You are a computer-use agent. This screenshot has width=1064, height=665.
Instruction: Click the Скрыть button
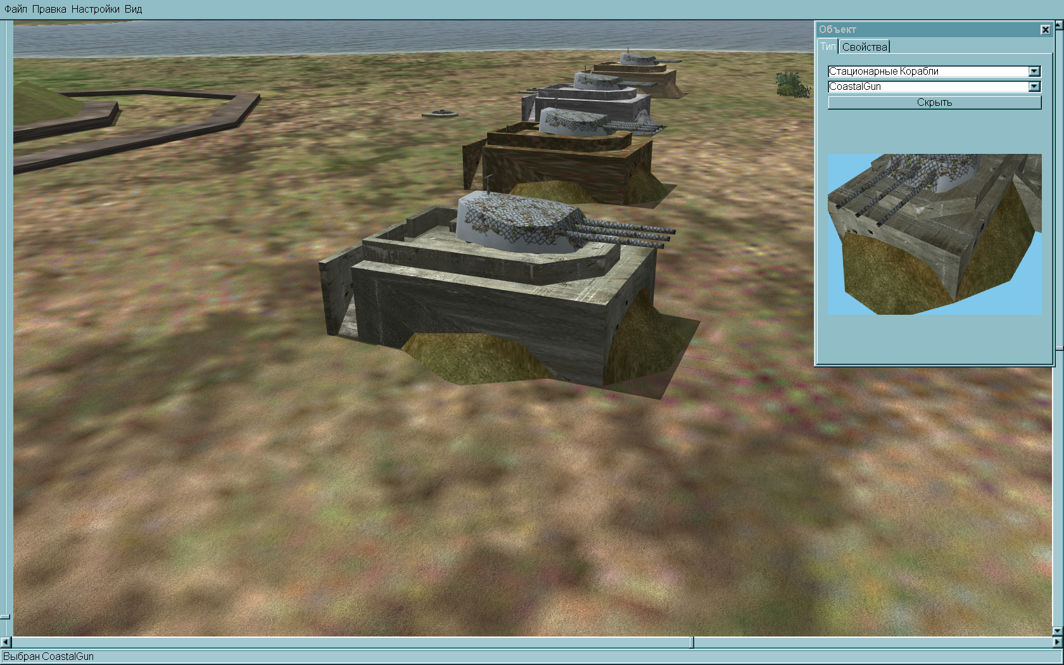click(934, 103)
